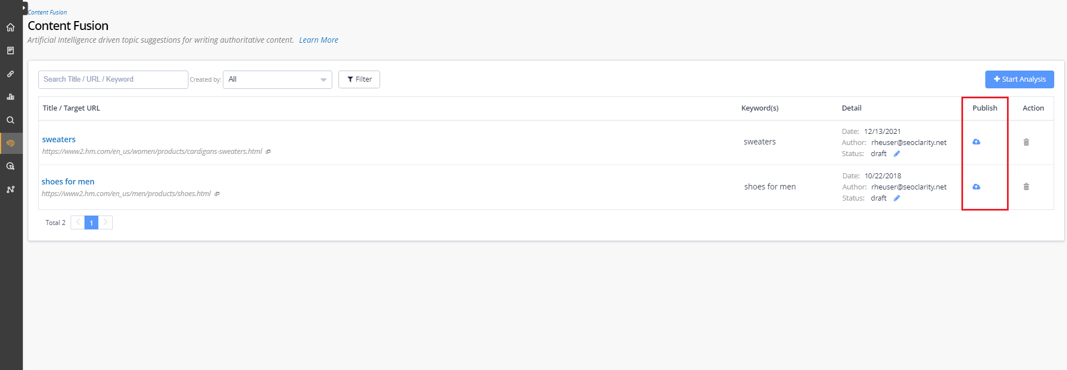The image size is (1067, 370).
Task: Open the Learn More link
Action: 318,40
